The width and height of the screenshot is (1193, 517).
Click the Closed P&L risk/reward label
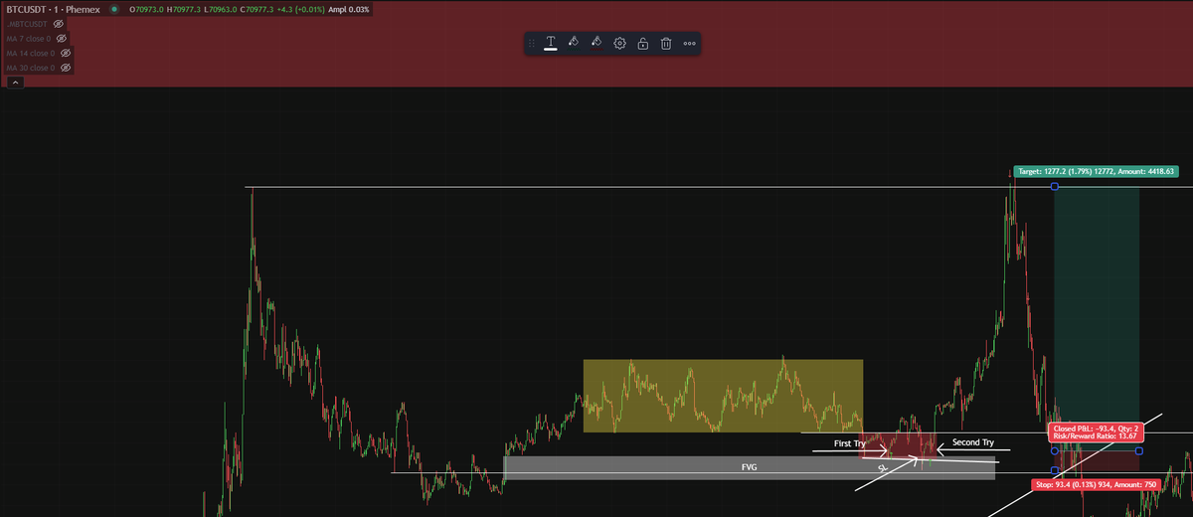1095,431
